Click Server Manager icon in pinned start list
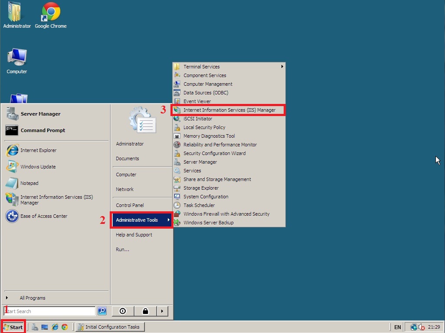Screen dimensions: 445x333 pyautogui.click(x=12, y=113)
